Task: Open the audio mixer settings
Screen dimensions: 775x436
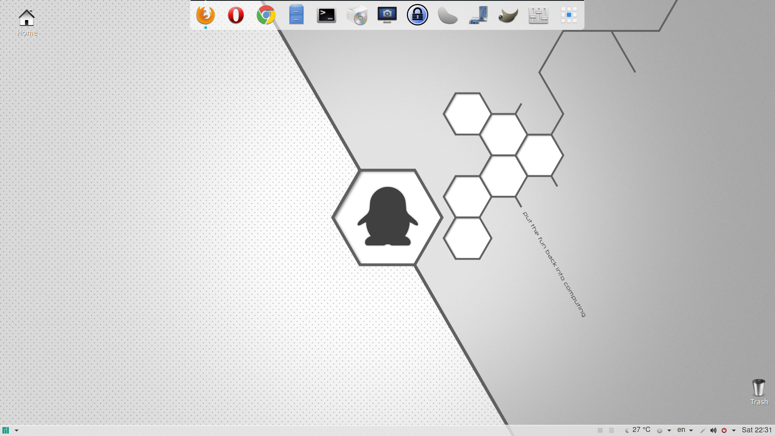Action: point(538,15)
